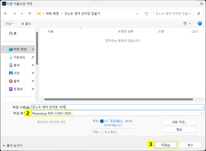Screen dimensions: 206x151
Task: Select 바탕 화면 in address path
Action: tap(52, 13)
